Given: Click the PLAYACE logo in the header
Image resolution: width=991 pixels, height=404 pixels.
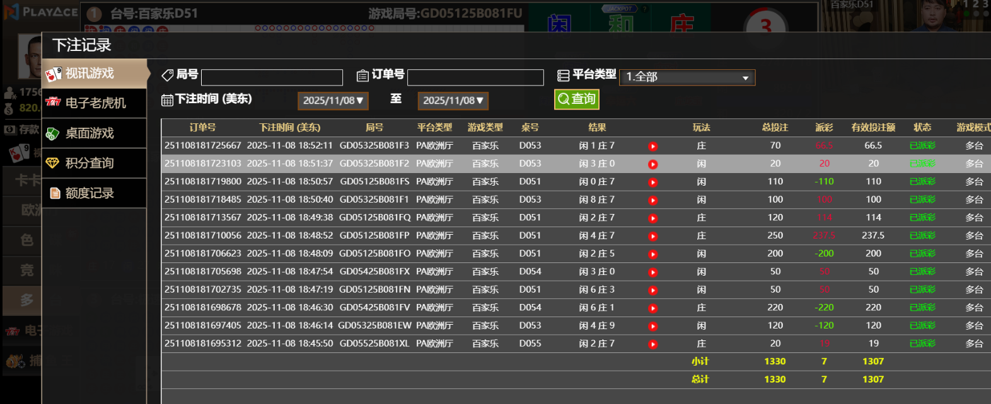Looking at the screenshot, I should [x=42, y=12].
